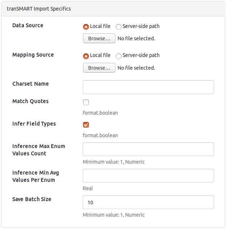Screen dimensions: 226x229
Task: Click 'No file selected.' text for Data Source
Action: point(136,38)
